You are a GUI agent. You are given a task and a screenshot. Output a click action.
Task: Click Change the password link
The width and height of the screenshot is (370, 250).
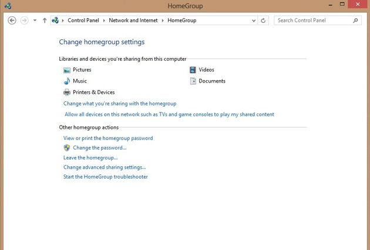point(100,148)
